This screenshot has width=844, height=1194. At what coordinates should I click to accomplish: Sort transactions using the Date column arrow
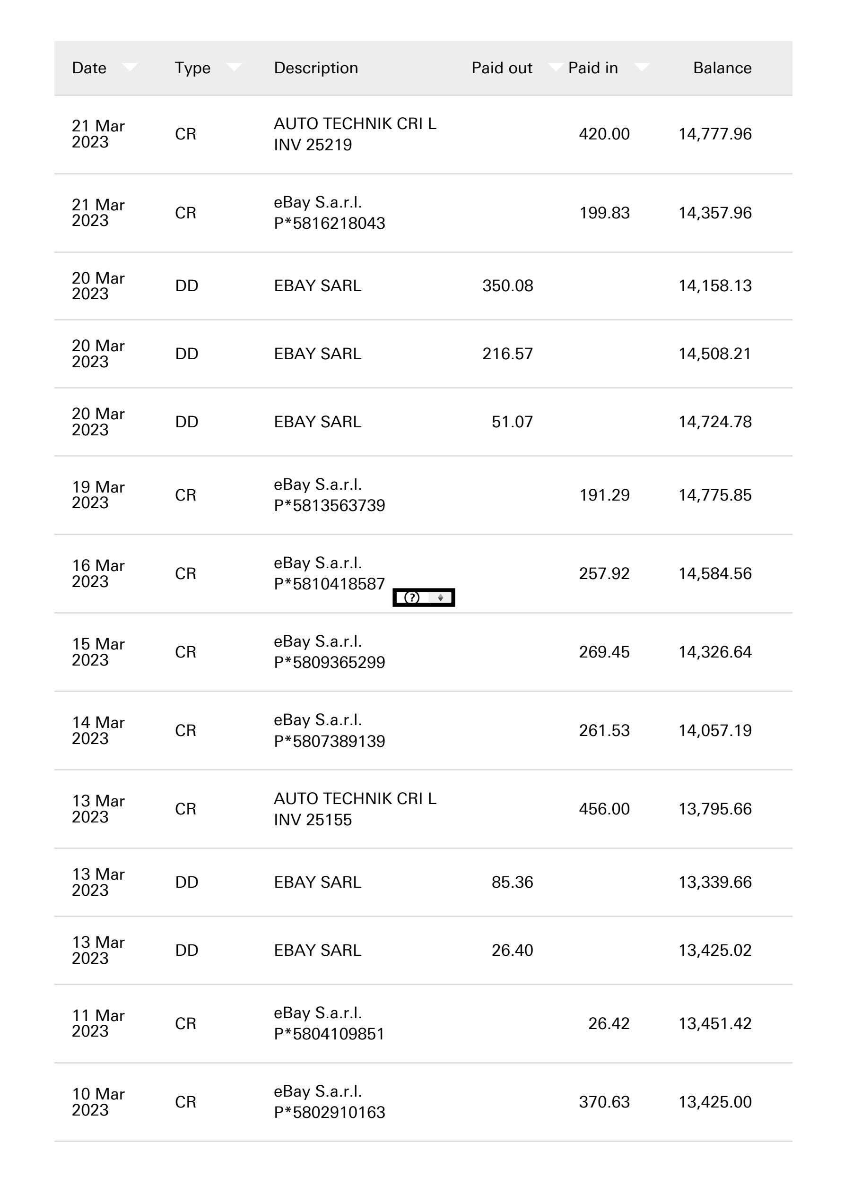point(130,66)
